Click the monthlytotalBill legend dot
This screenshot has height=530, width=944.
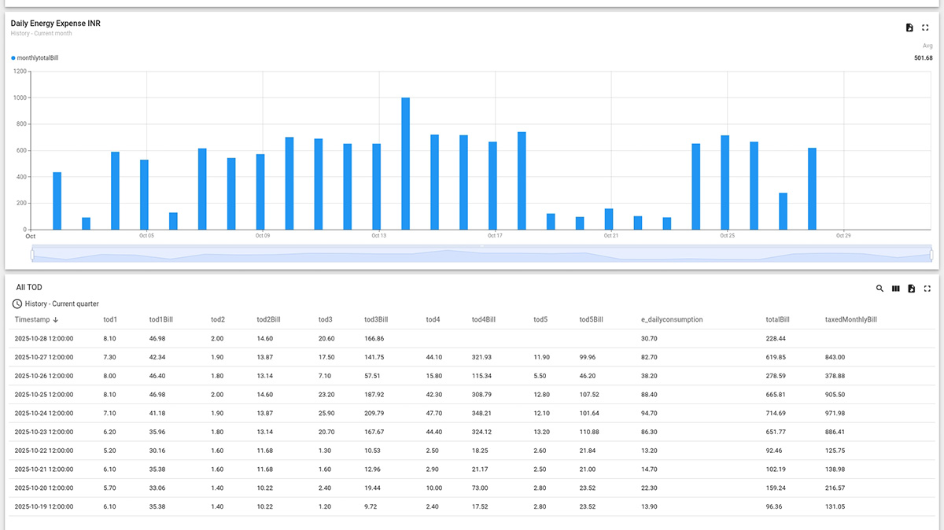coord(13,57)
